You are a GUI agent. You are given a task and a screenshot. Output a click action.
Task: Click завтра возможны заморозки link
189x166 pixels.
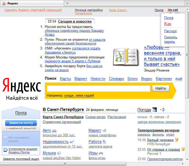pos(159,122)
